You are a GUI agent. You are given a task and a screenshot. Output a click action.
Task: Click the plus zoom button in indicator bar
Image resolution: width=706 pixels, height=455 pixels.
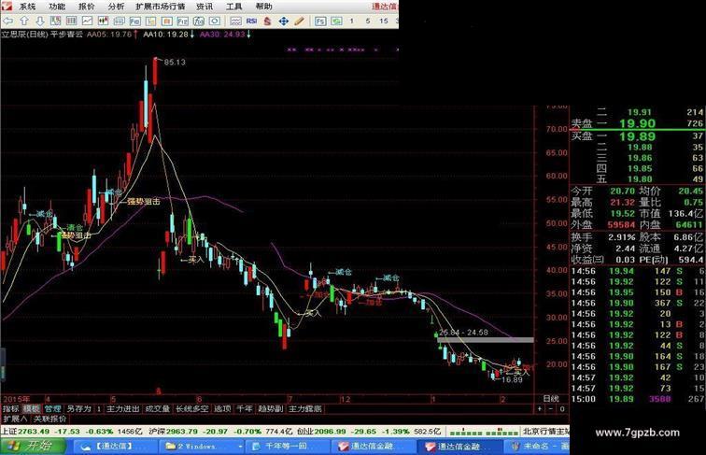click(x=540, y=409)
